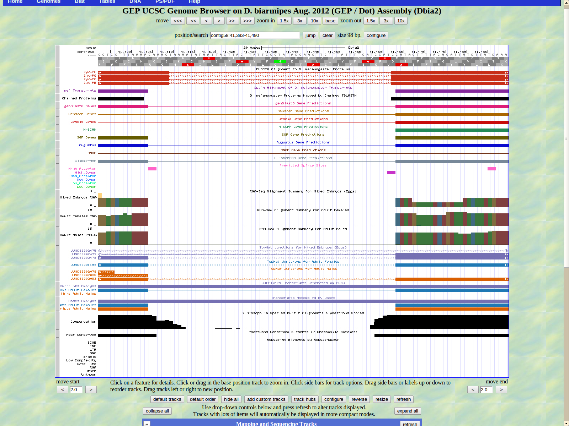Click the Conservation track label
This screenshot has width=569, height=426.
[83, 322]
